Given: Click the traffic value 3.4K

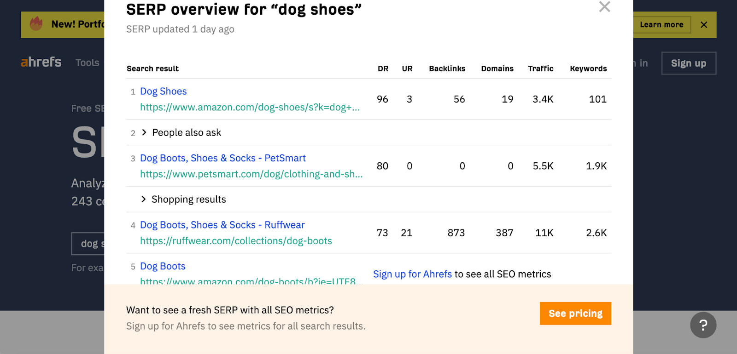Looking at the screenshot, I should (543, 99).
